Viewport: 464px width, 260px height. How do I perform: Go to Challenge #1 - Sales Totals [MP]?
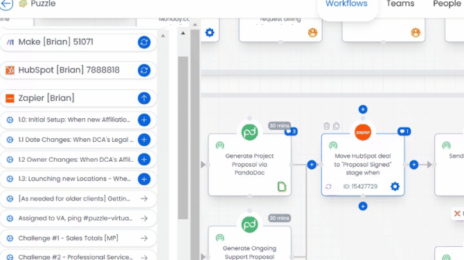[144, 238]
